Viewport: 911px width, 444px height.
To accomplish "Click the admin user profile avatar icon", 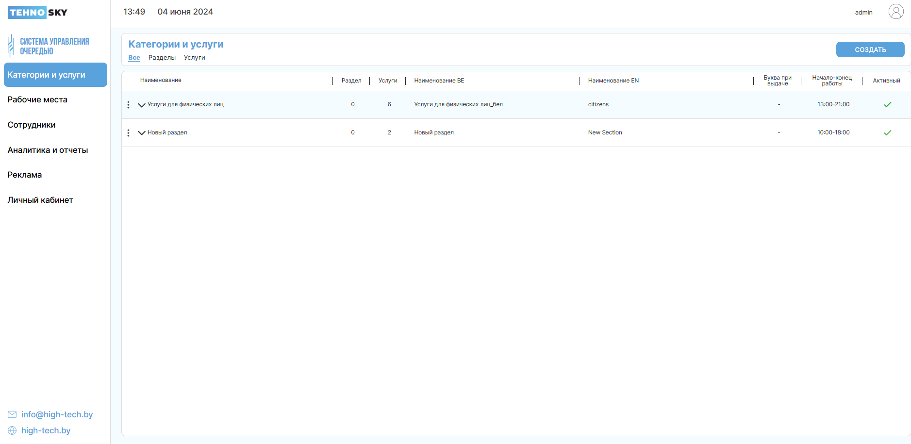I will coord(895,12).
